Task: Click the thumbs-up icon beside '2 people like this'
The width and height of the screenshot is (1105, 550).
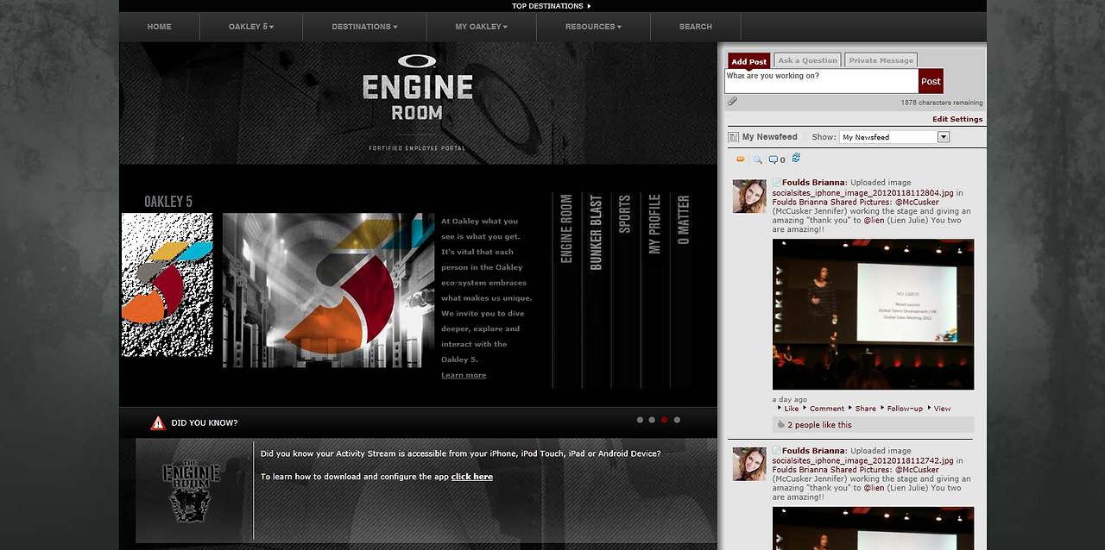Action: [x=781, y=424]
